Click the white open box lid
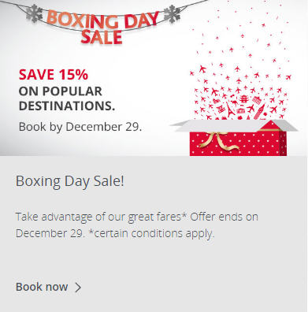Image resolution: width=308 pixels, height=312 pixels. coord(234,125)
